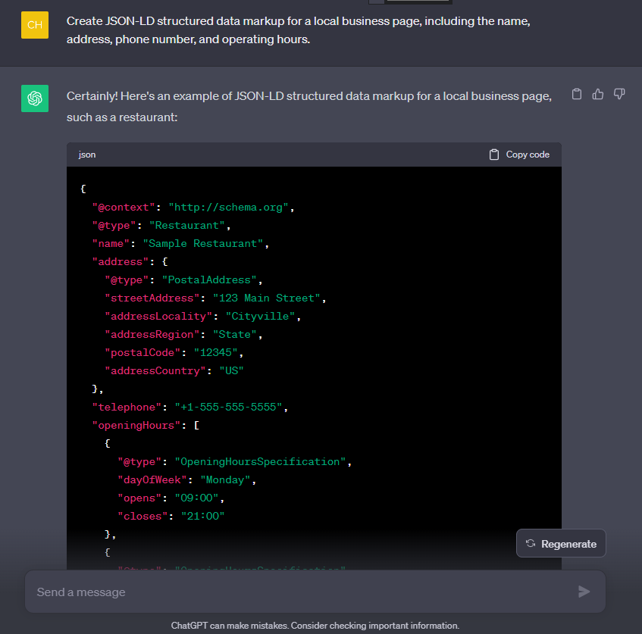Focus the Send a message input field
The width and height of the screenshot is (642, 634).
[315, 592]
